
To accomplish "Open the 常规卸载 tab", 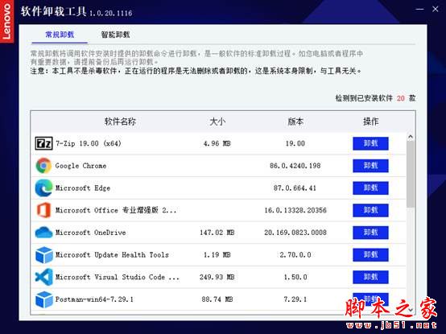I will pos(60,35).
